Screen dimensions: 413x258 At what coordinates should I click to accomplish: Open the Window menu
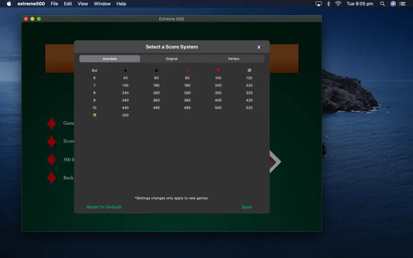point(102,4)
